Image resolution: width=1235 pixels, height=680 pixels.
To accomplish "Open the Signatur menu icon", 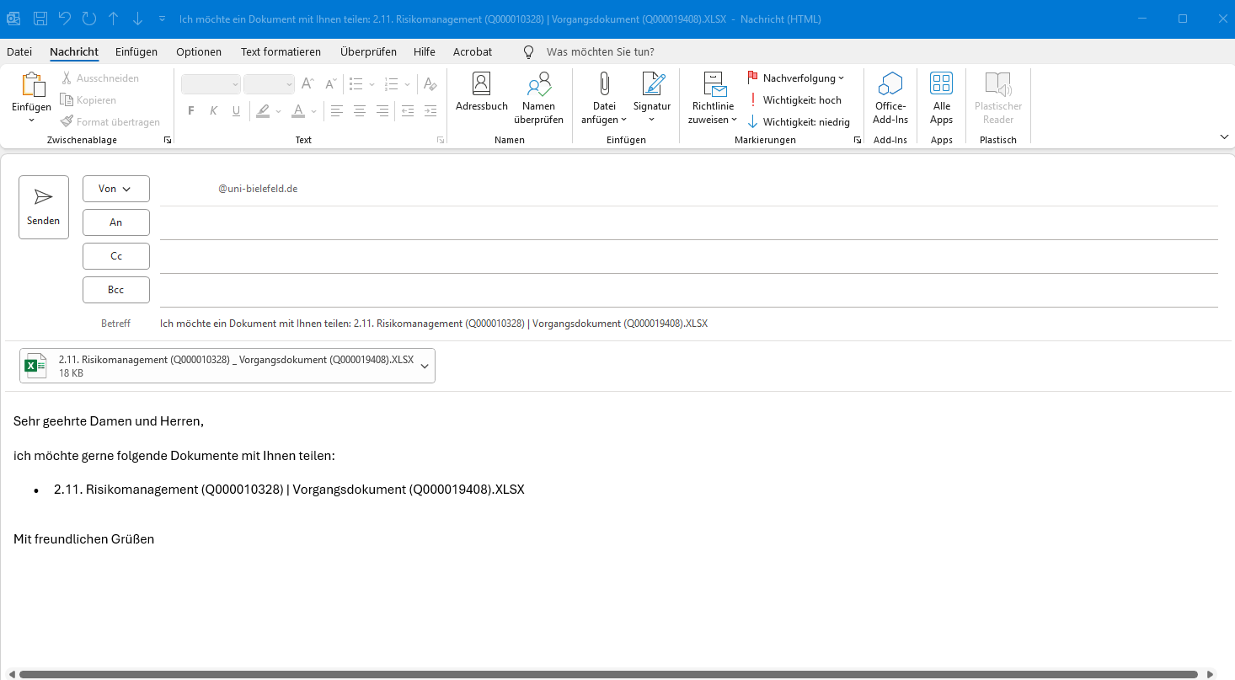I will tap(652, 83).
